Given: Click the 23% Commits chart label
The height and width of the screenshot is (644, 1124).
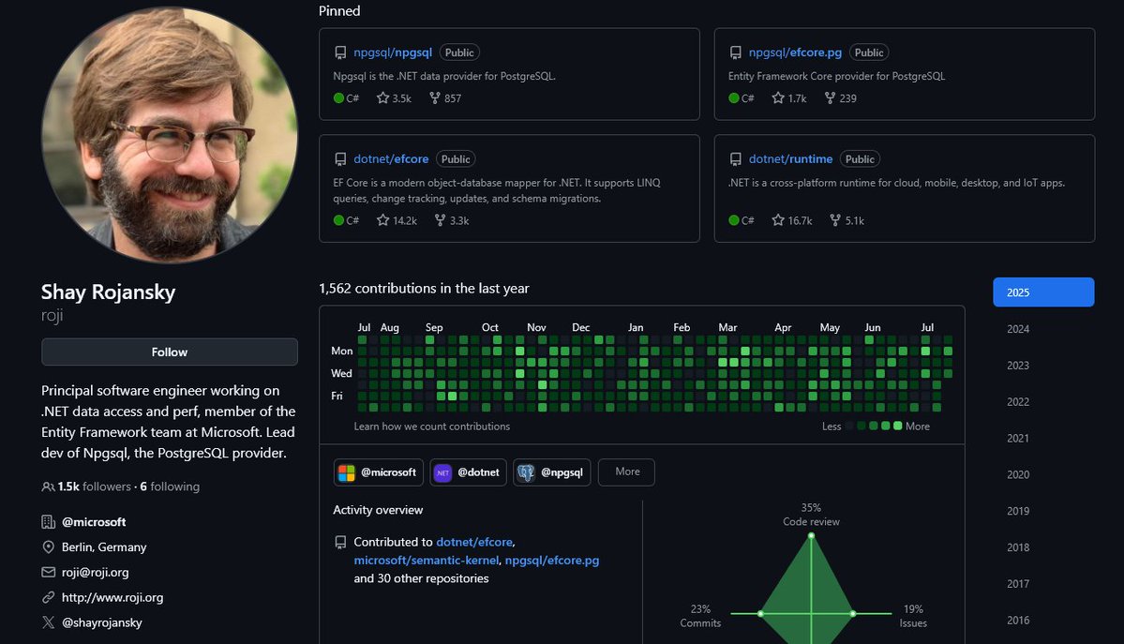Looking at the screenshot, I should (x=700, y=616).
